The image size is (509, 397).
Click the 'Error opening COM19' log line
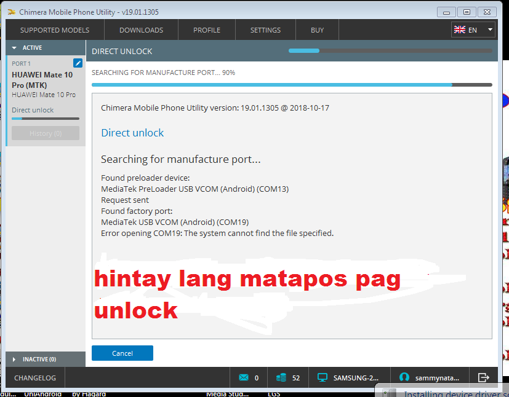(x=217, y=234)
